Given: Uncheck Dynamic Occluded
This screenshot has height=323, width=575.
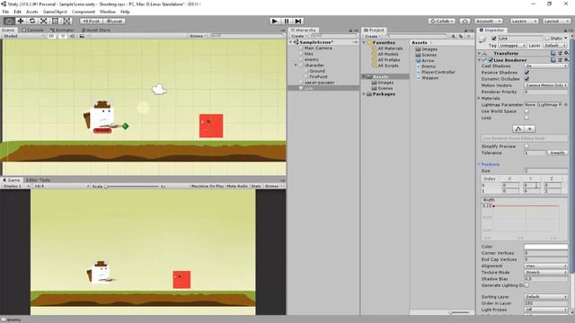Looking at the screenshot, I should pos(526,79).
